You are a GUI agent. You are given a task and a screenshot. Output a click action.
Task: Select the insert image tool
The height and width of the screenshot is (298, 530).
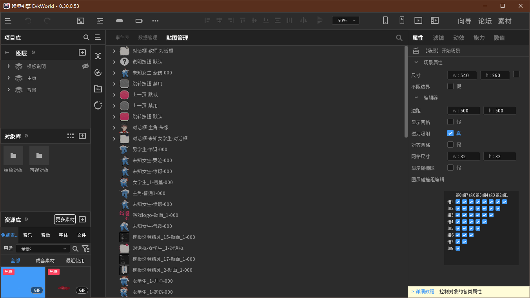tap(81, 21)
